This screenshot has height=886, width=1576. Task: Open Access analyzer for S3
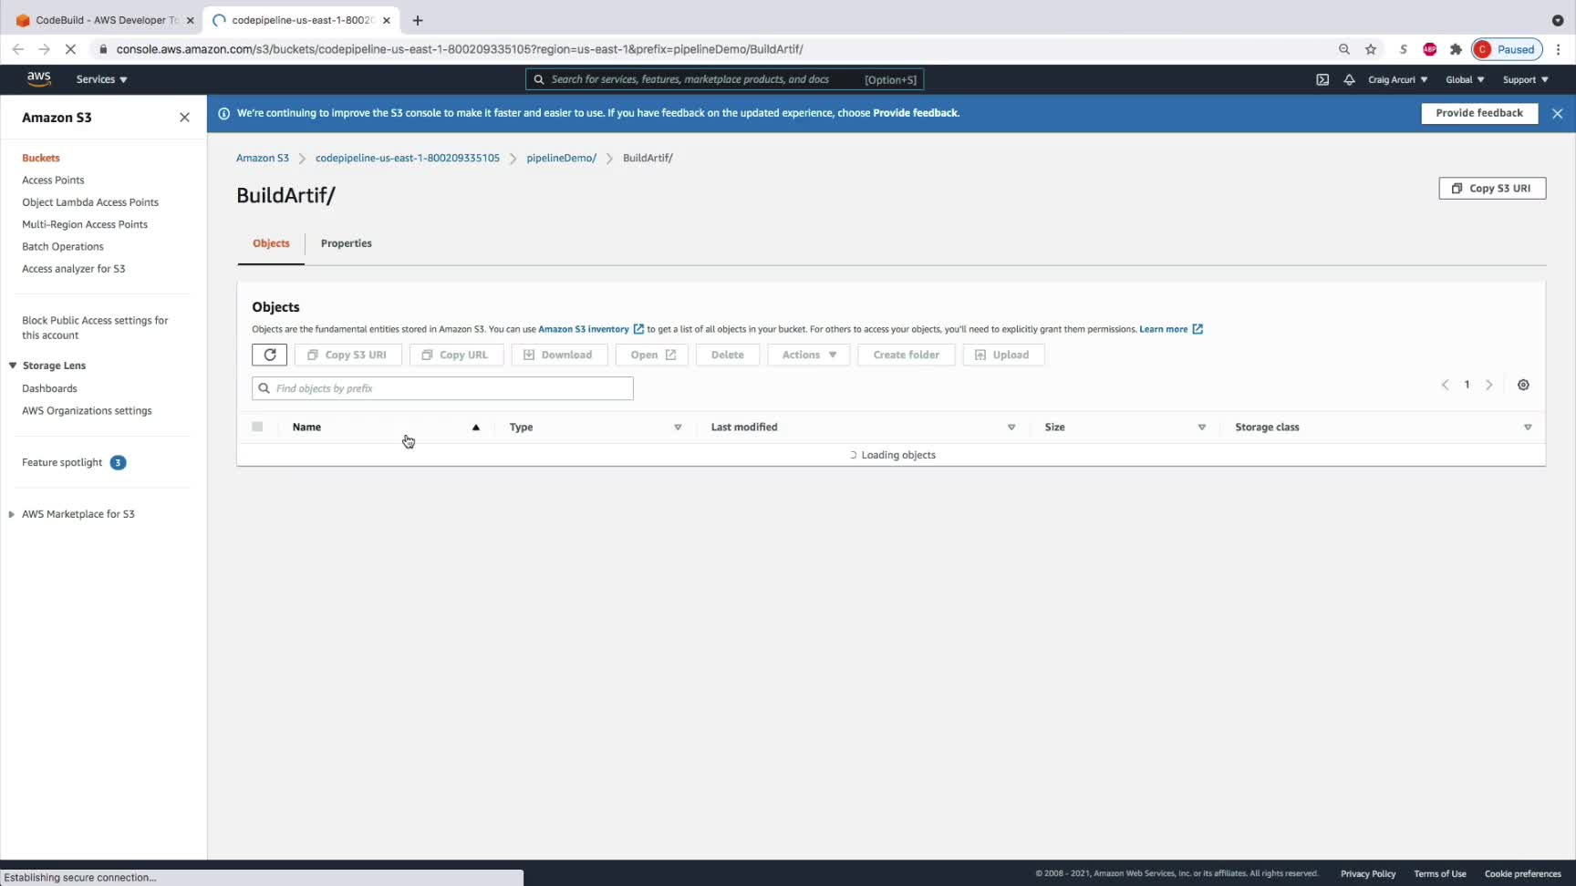(74, 269)
